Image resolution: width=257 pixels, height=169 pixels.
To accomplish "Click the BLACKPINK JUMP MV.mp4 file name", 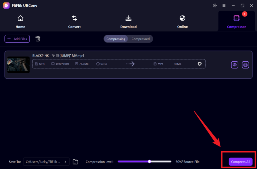I will pyautogui.click(x=58, y=56).
